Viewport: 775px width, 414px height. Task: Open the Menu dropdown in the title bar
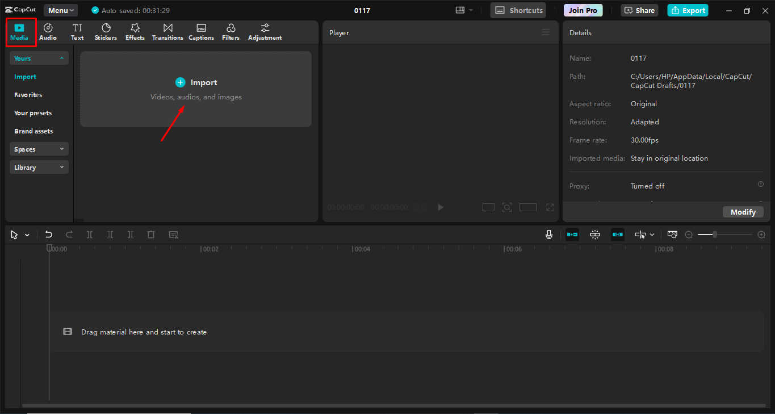click(x=60, y=10)
